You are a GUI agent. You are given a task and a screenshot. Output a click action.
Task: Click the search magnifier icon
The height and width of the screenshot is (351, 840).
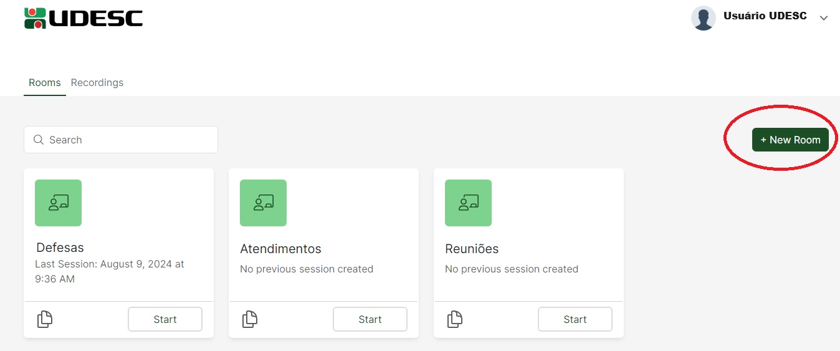[x=39, y=140]
